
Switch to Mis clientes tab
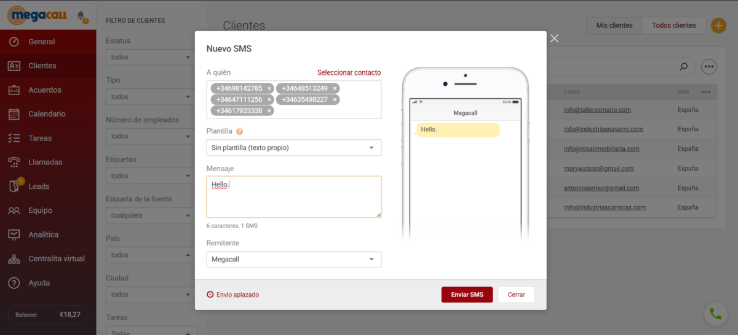click(x=614, y=26)
